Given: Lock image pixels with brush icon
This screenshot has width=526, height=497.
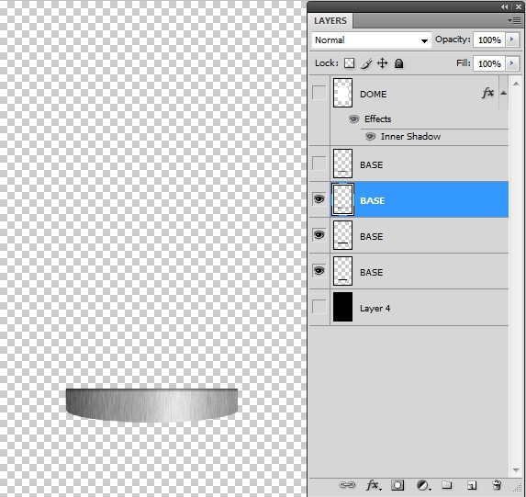Looking at the screenshot, I should click(366, 63).
